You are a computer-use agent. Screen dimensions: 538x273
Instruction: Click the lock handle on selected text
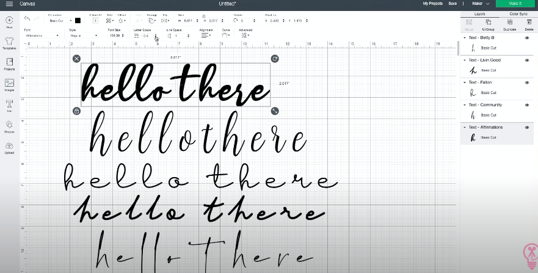click(76, 111)
